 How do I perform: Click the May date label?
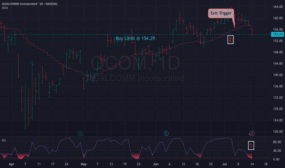pos(83,164)
